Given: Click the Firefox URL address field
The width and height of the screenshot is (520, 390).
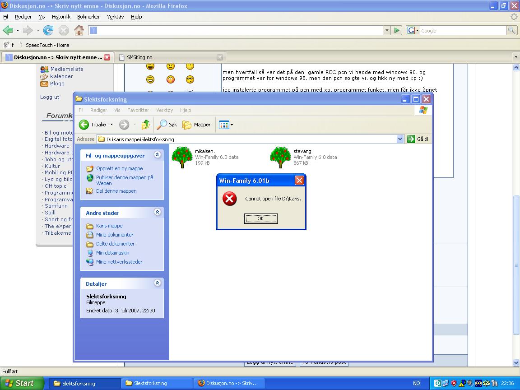Looking at the screenshot, I should point(236,31).
